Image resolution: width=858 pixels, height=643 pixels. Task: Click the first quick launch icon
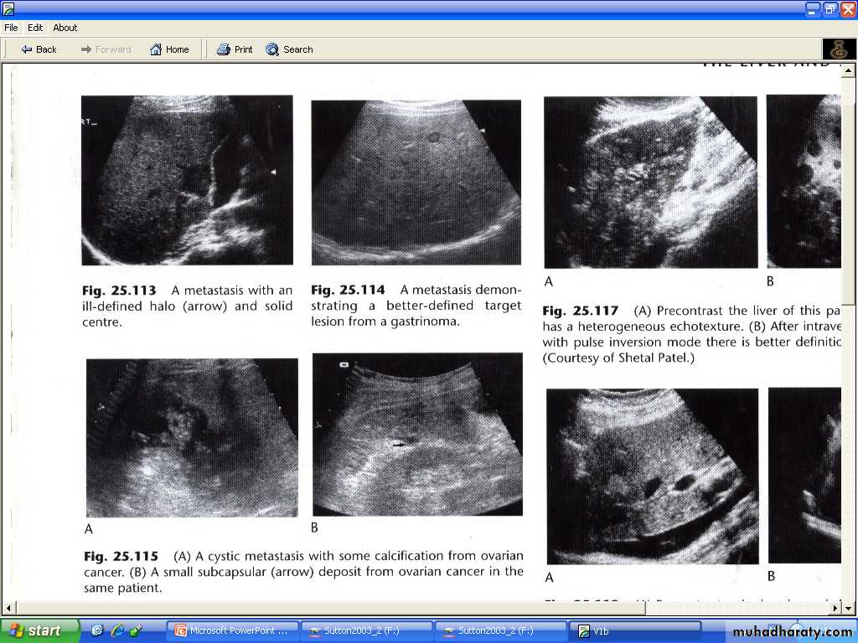point(98,630)
